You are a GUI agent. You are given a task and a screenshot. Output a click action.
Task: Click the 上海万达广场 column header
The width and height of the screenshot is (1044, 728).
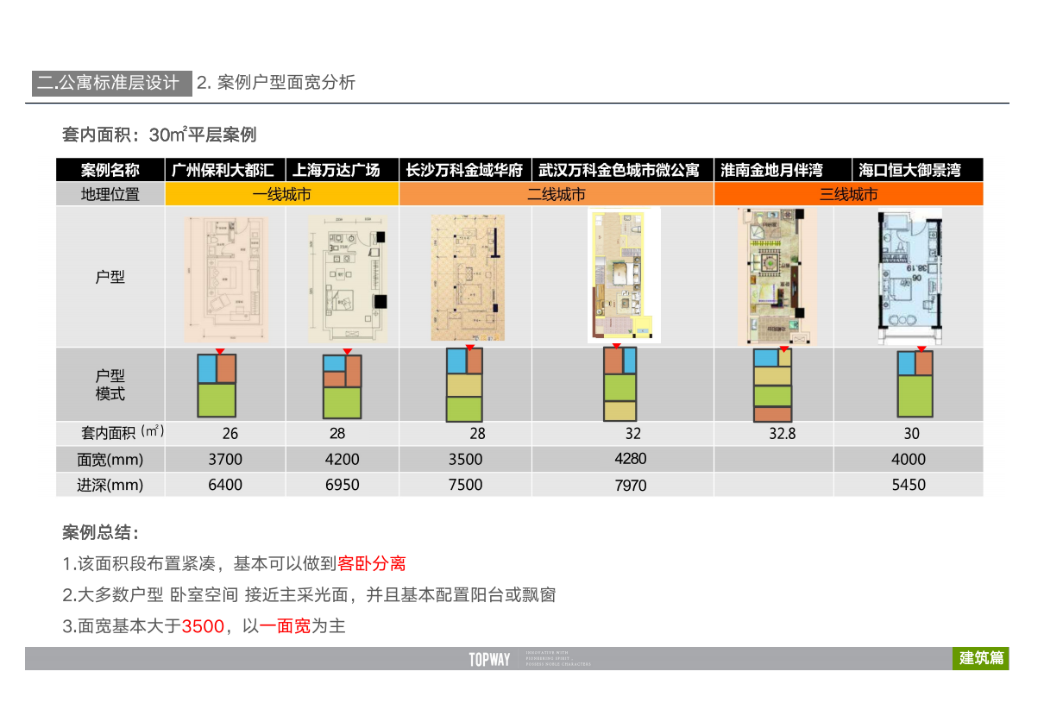341,170
